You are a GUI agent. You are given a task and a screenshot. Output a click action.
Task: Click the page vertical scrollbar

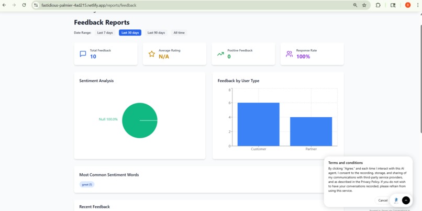[421, 78]
